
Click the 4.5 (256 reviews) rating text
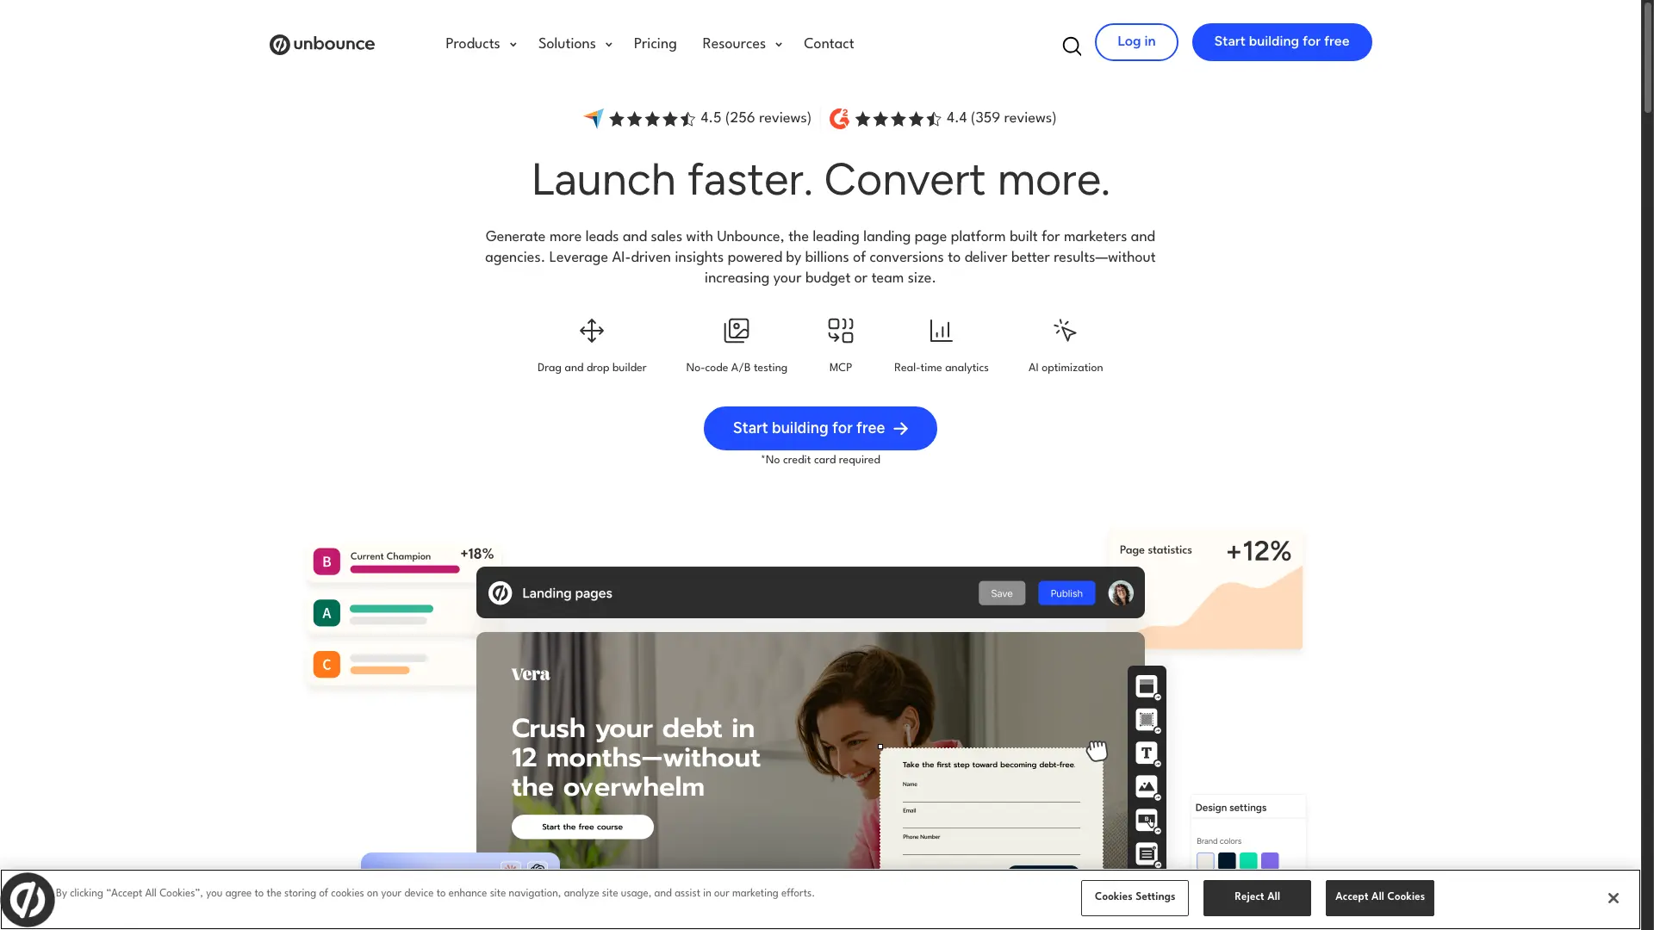pyautogui.click(x=755, y=118)
